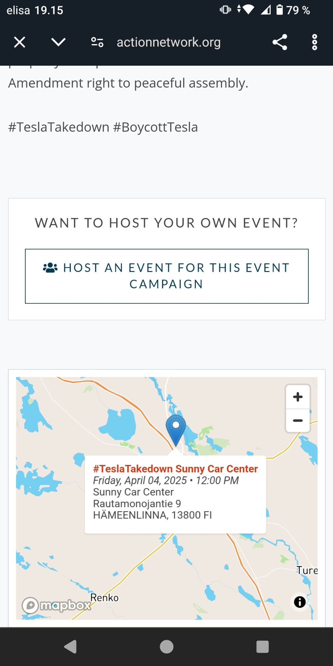Open site settings icon beside URL

click(x=97, y=42)
